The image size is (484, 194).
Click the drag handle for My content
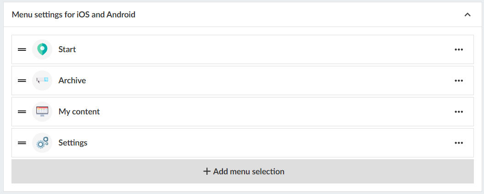click(22, 112)
